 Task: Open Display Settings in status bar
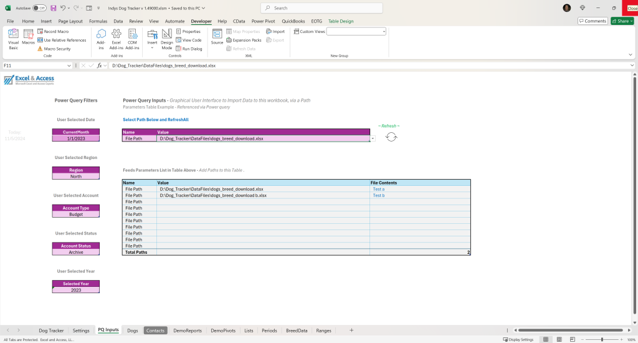point(518,339)
